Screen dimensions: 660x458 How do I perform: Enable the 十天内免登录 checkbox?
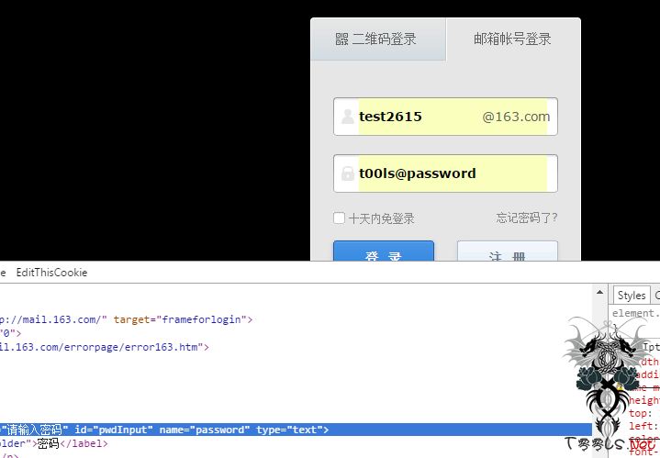339,218
